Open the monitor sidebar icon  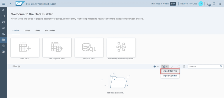(x=3, y=52)
